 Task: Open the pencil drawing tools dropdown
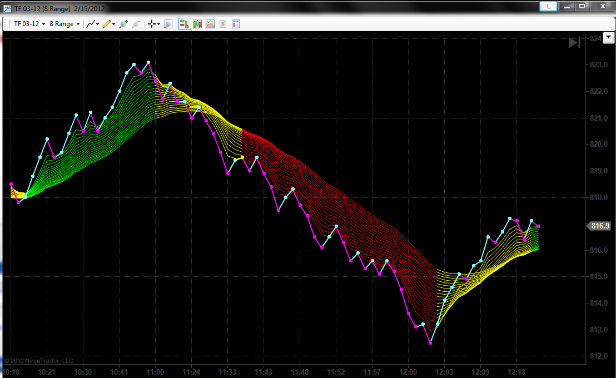click(109, 24)
